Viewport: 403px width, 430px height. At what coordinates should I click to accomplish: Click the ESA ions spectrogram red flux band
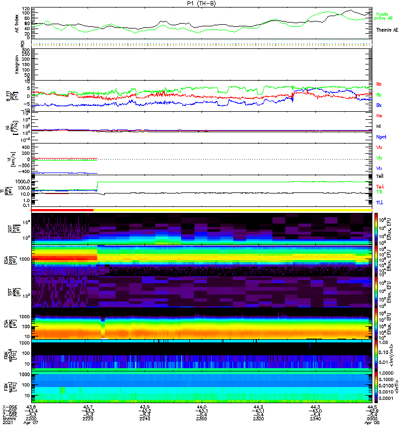tap(64, 258)
